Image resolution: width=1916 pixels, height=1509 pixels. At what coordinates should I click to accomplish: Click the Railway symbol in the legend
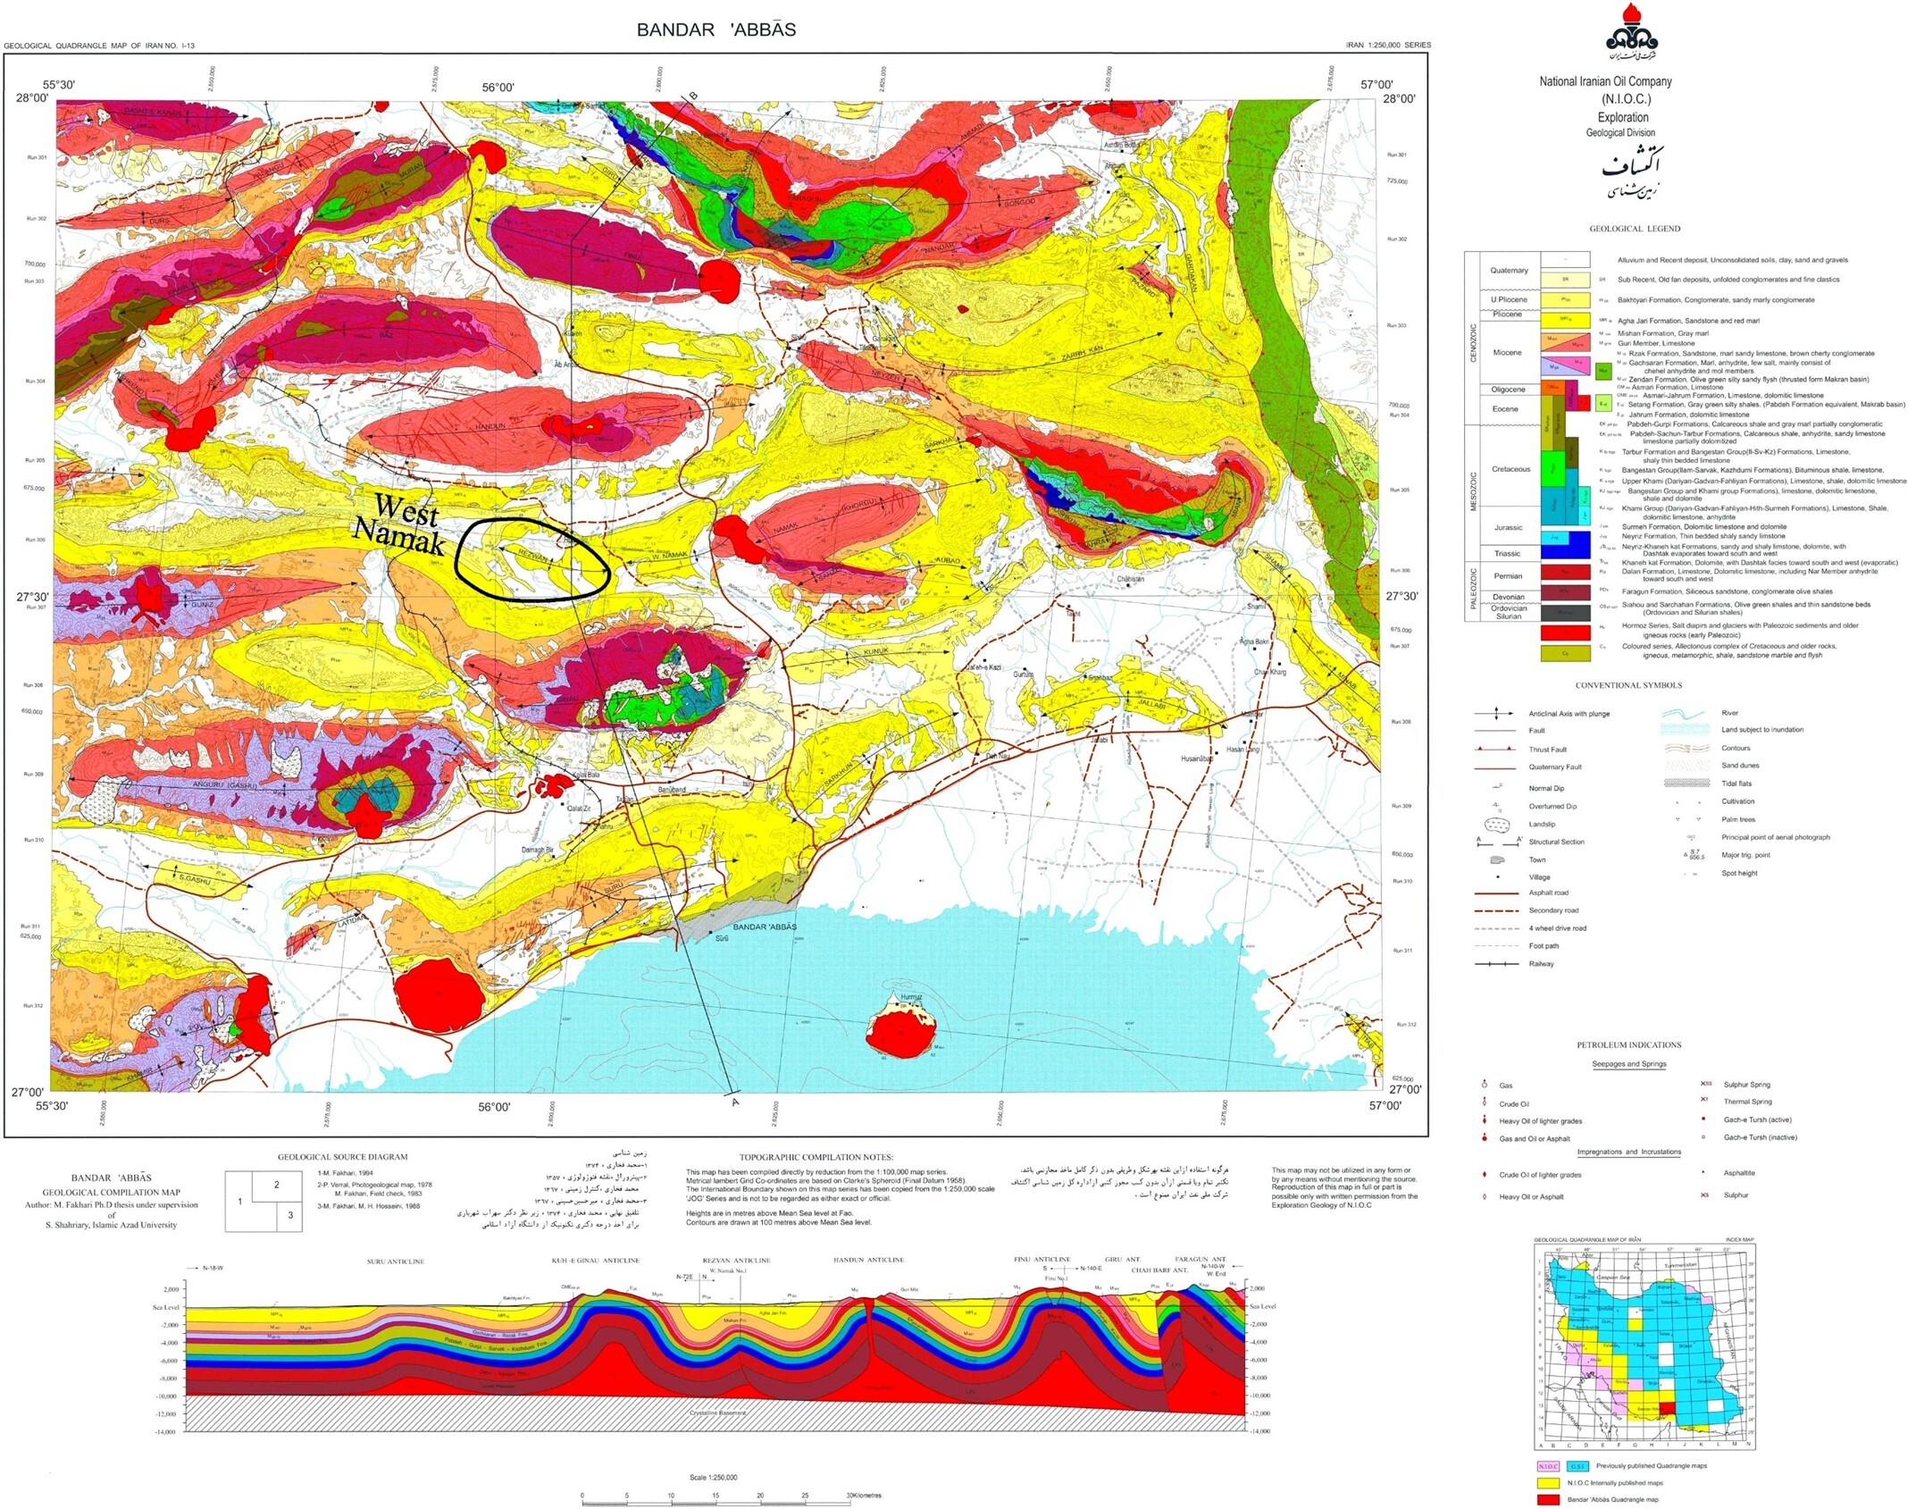tap(1494, 963)
